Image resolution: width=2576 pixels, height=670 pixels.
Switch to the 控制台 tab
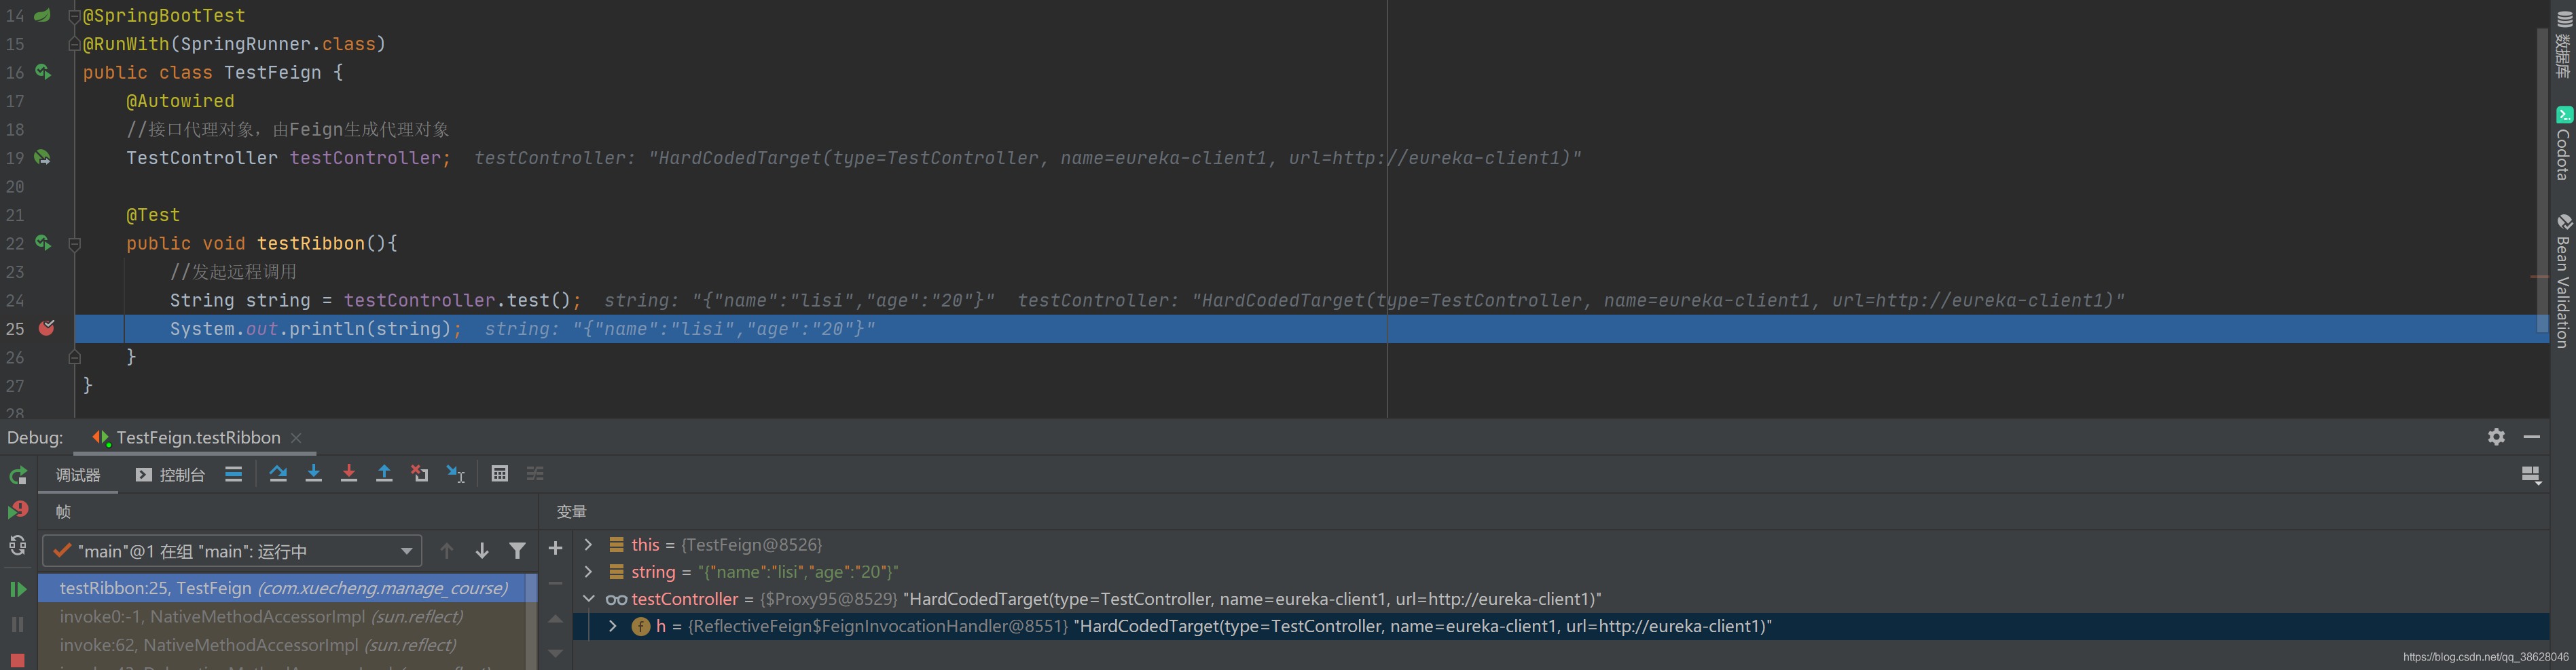(171, 475)
